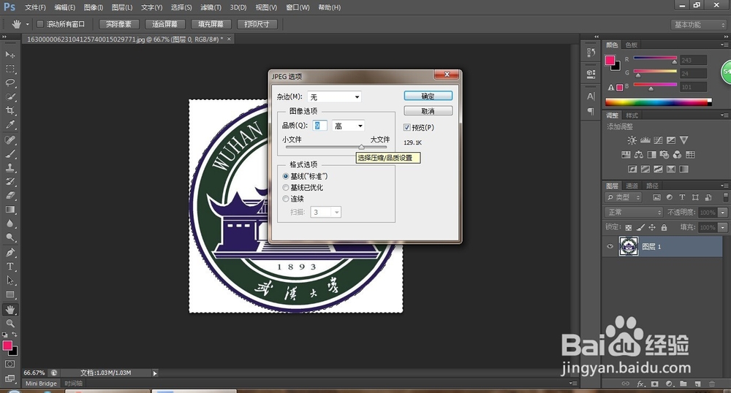Select the Brush tool
The height and width of the screenshot is (393, 731).
10,153
